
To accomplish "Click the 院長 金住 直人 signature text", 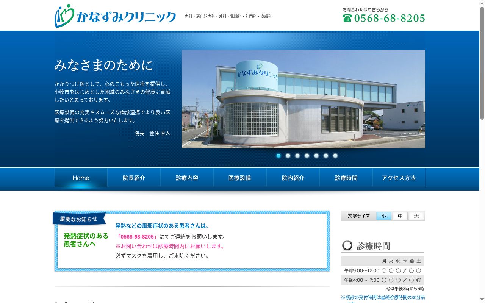I will [x=152, y=133].
